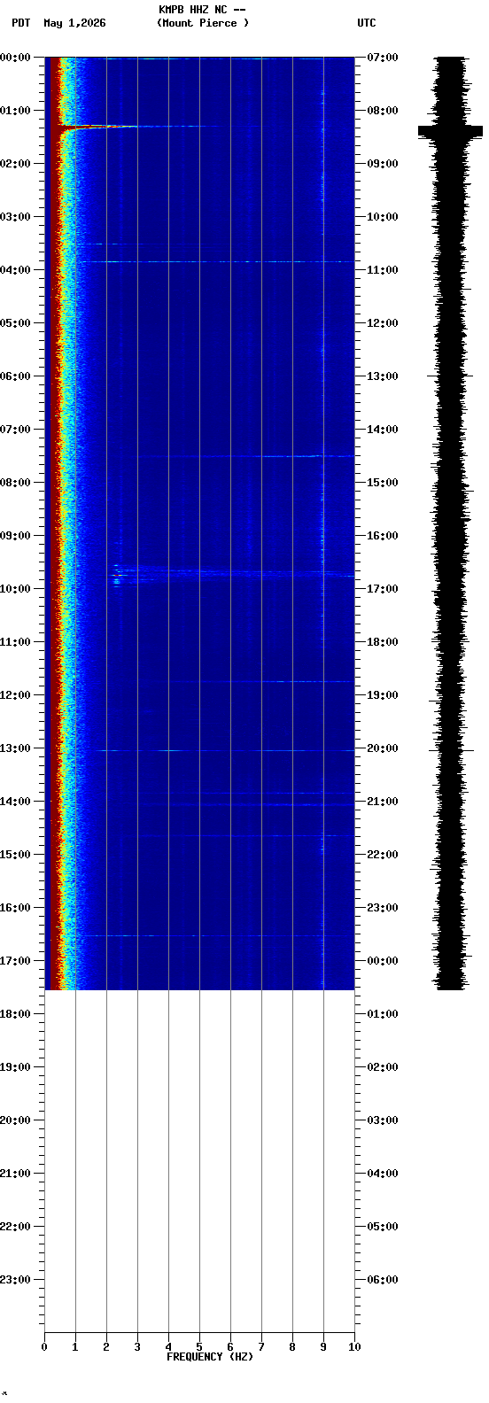Click the UTC '06:00' time label
The width and height of the screenshot is (489, 1403).
click(x=382, y=1280)
